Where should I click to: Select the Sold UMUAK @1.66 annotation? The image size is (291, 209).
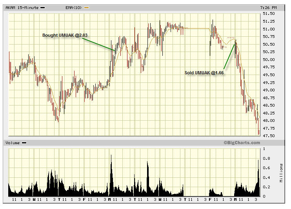[x=204, y=73]
